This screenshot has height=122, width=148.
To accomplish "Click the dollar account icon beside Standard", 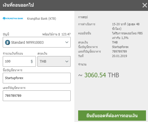I will coord(8,42).
